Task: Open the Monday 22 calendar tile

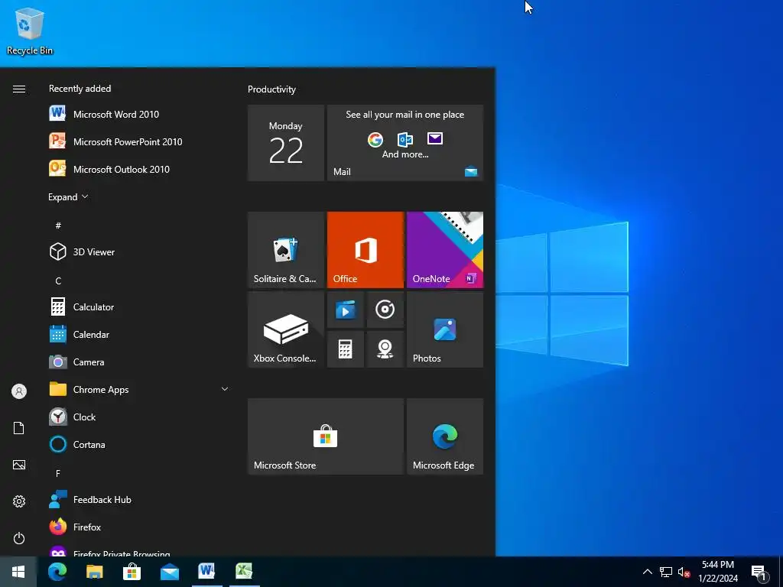Action: coord(286,143)
